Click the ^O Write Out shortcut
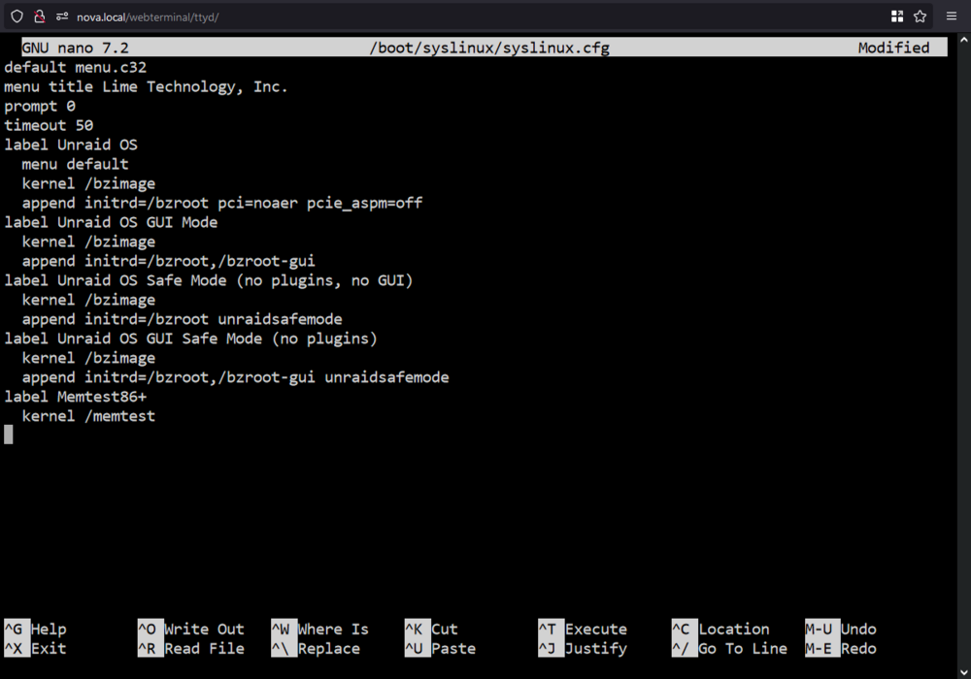971x679 pixels. click(191, 629)
